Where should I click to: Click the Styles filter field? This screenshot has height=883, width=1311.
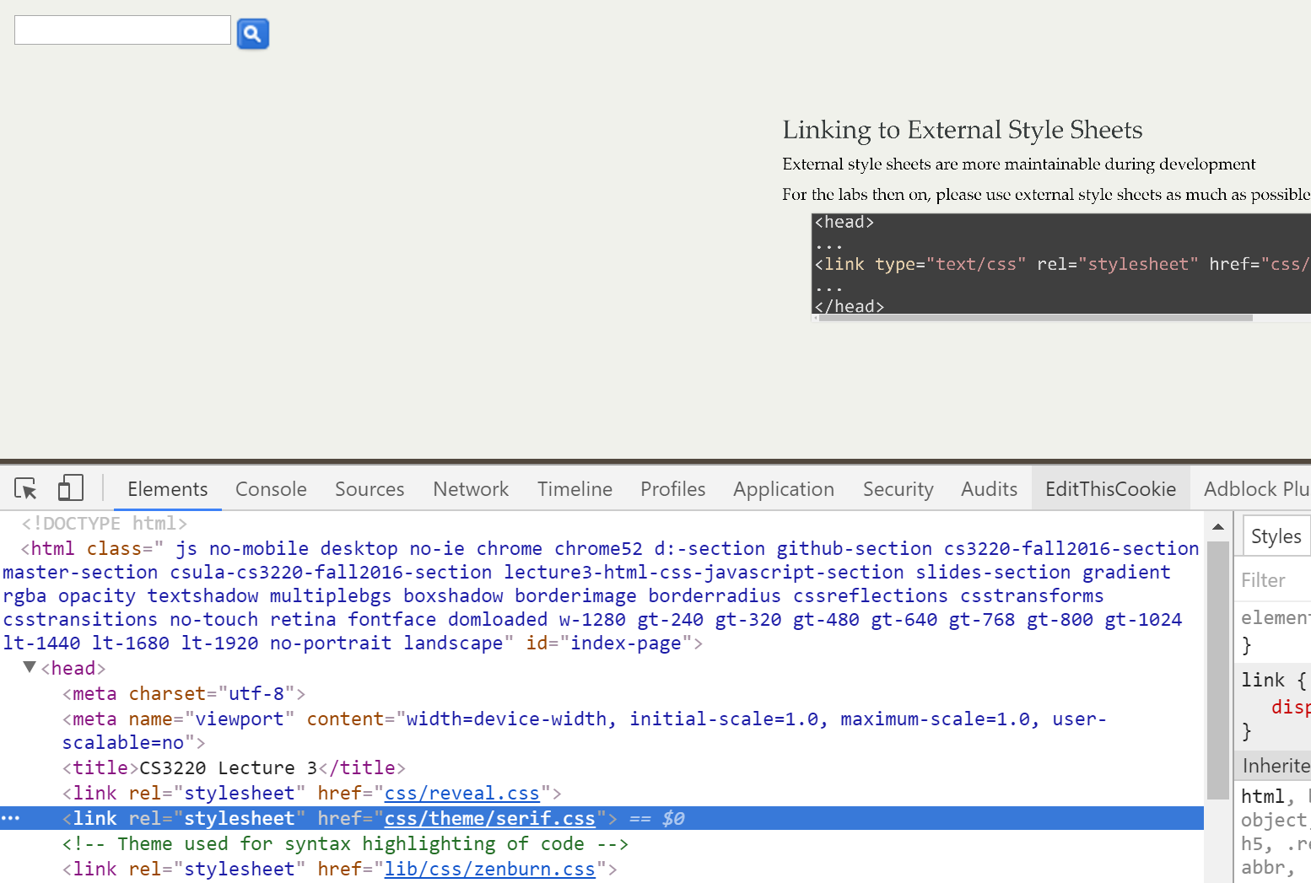(x=1274, y=580)
